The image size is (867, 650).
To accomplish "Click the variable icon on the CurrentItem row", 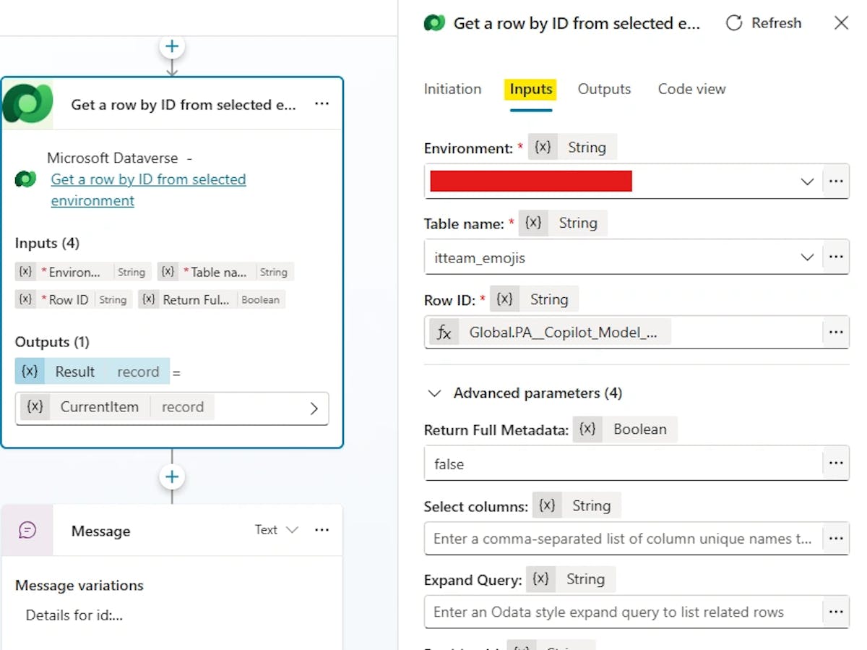I will [35, 407].
